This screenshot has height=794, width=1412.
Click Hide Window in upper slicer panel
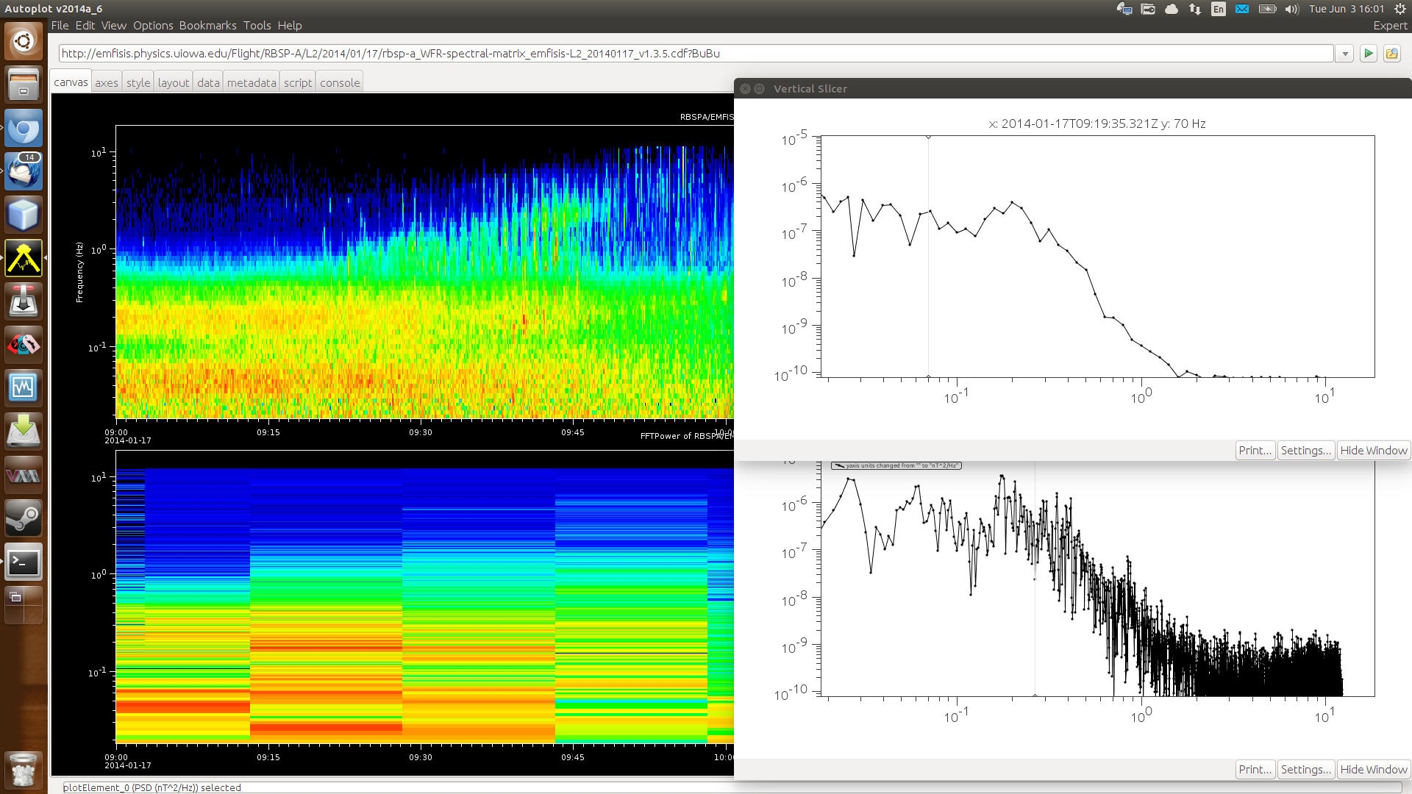tap(1373, 451)
